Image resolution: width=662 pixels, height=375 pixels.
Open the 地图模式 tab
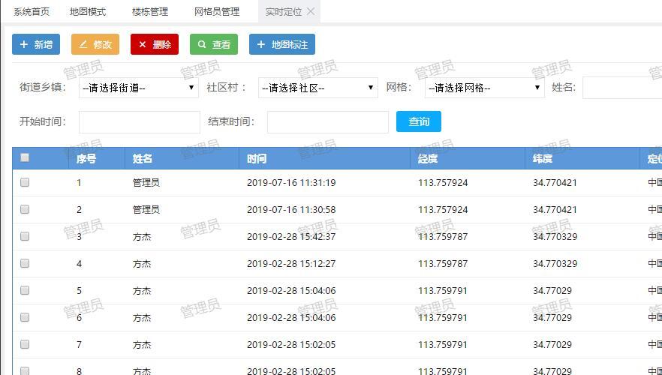tap(88, 12)
